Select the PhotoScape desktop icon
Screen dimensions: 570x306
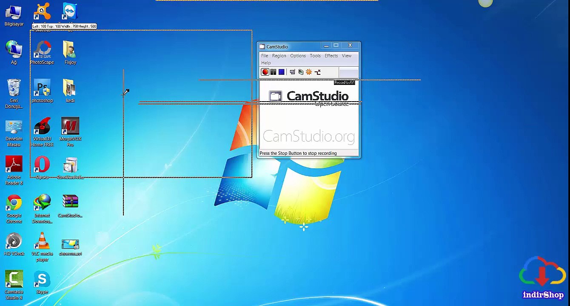[42, 53]
